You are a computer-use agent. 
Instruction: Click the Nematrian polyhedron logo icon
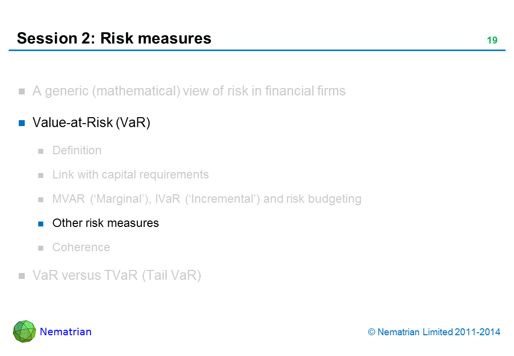tap(24, 331)
